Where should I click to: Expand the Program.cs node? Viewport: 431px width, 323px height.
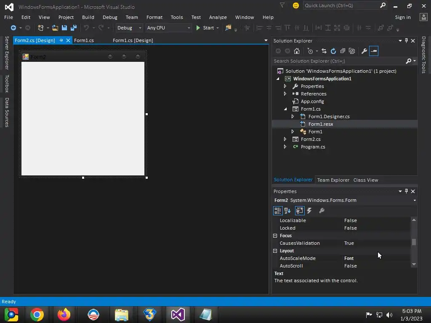(x=285, y=147)
